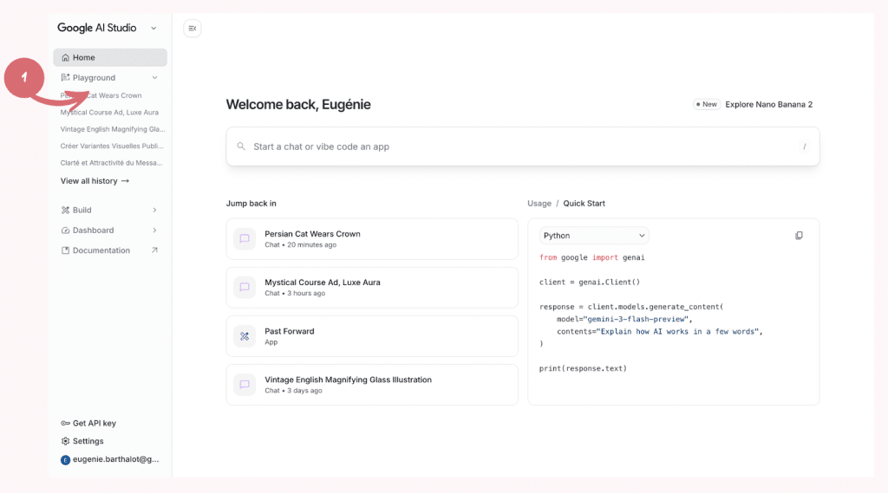The width and height of the screenshot is (888, 493).
Task: Open the Python language dropdown
Action: click(593, 236)
